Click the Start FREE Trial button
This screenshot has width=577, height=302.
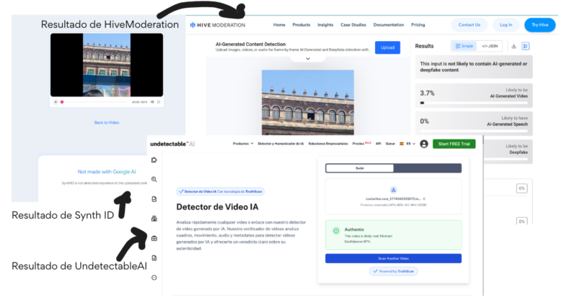(454, 144)
